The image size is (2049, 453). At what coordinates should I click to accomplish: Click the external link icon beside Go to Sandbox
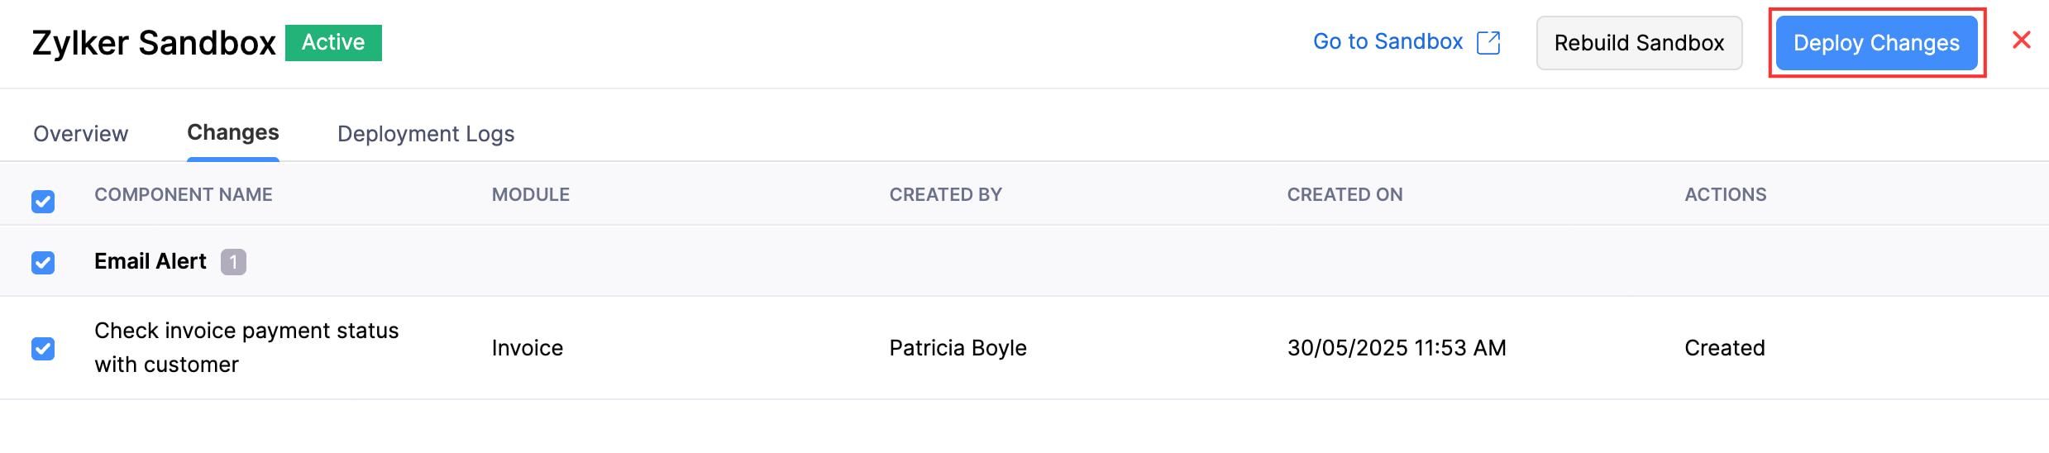click(x=1488, y=42)
